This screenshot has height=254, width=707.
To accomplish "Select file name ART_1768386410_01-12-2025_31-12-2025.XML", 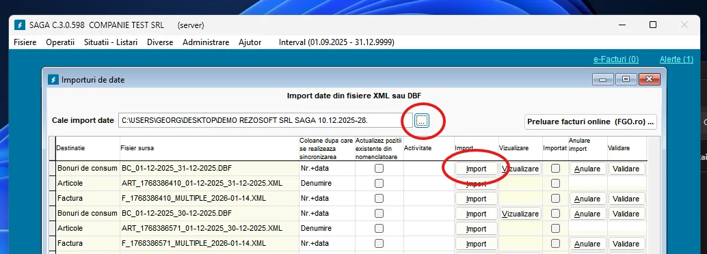I will 202,183.
